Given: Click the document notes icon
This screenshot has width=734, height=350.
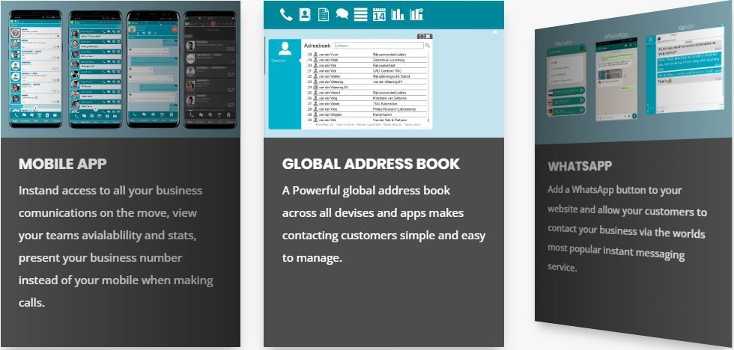Looking at the screenshot, I should [x=324, y=14].
